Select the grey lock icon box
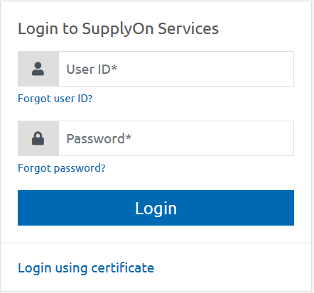314x293 pixels. (x=38, y=138)
